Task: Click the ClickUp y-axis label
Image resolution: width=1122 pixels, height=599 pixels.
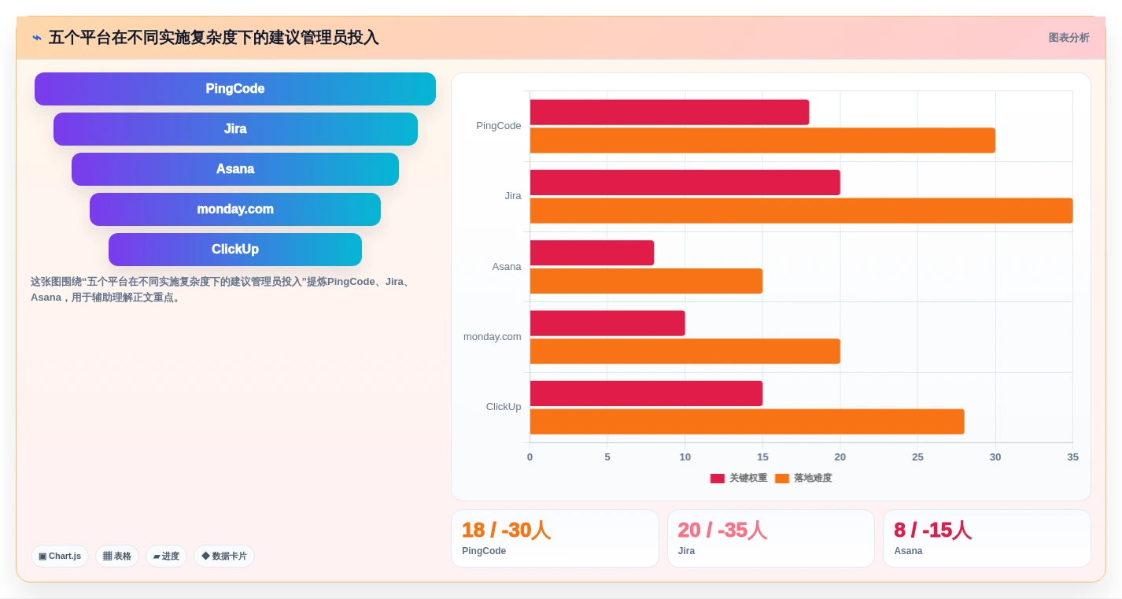Action: (x=504, y=407)
